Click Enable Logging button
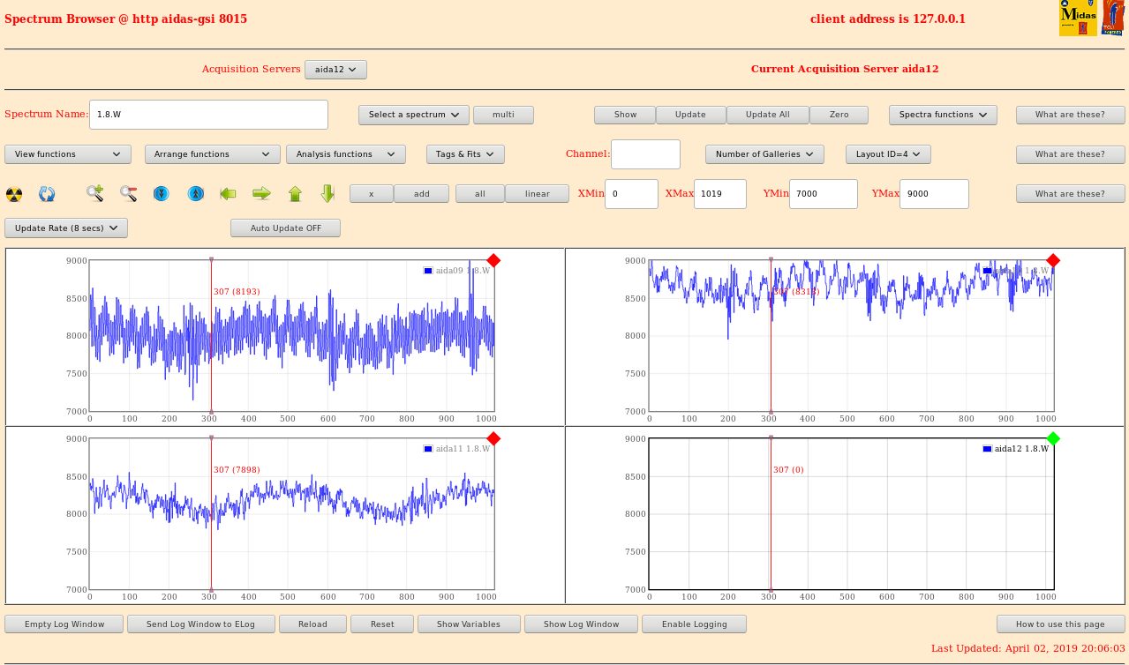This screenshot has width=1129, height=665. 694,624
